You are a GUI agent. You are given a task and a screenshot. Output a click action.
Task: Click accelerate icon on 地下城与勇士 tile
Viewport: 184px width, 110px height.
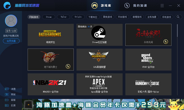pos(68,66)
